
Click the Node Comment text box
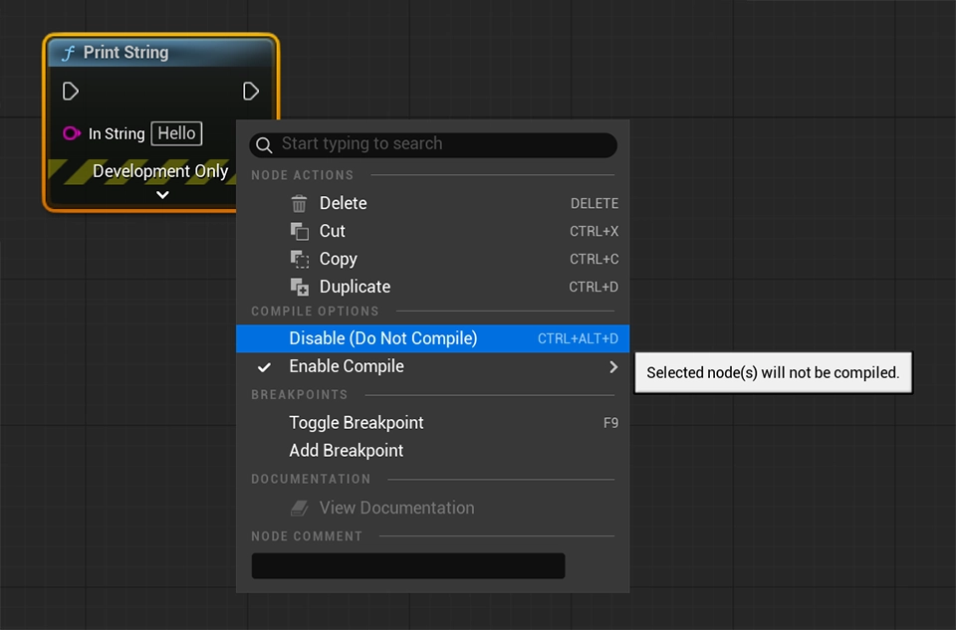pos(408,565)
